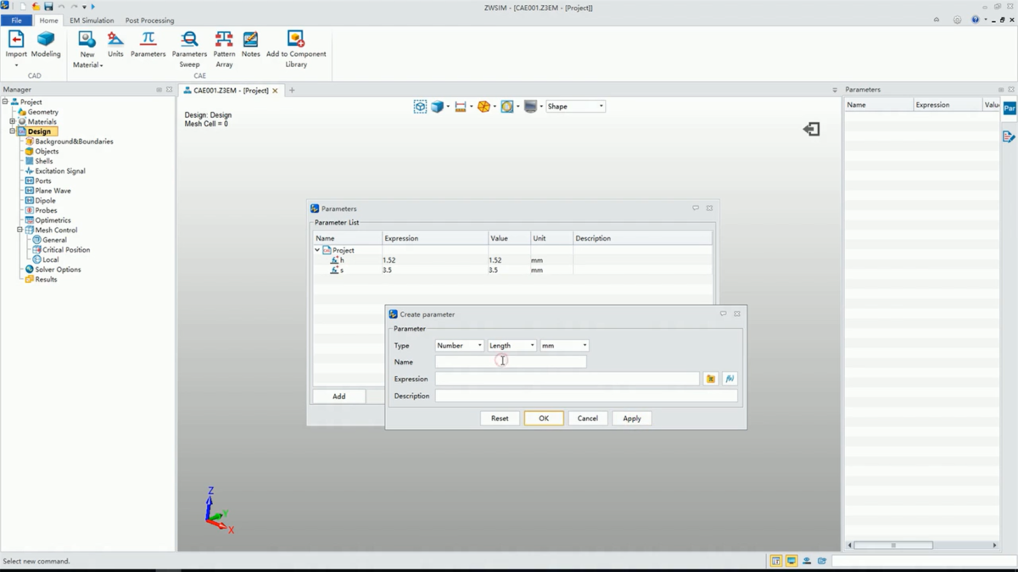Click the Import icon in the ribbon
Viewport: 1018px width, 572px height.
[16, 40]
